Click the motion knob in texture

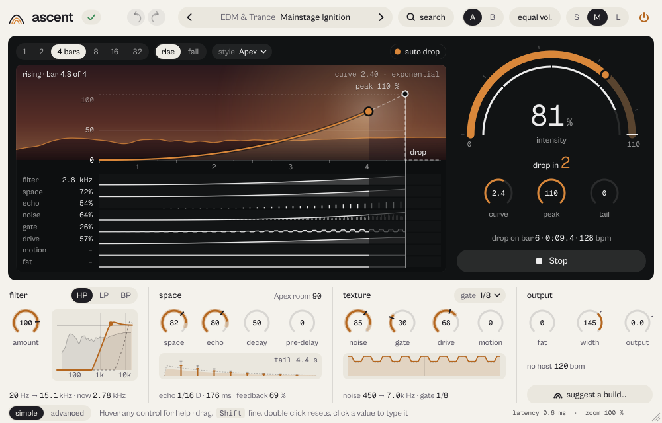490,323
